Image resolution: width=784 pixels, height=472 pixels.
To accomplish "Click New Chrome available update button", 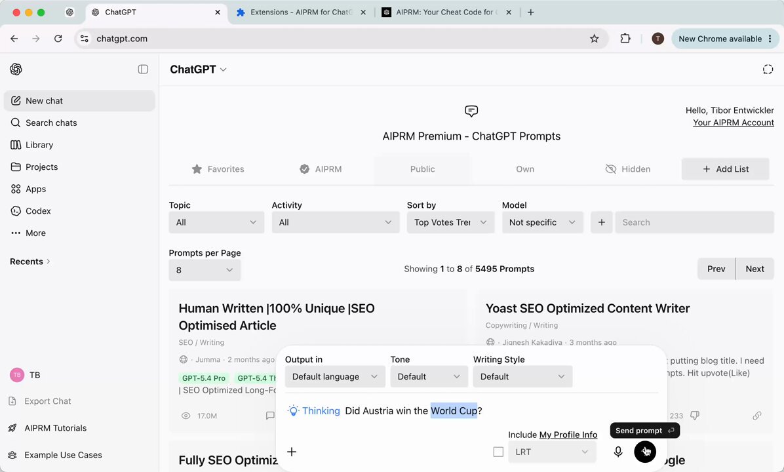I will [725, 39].
